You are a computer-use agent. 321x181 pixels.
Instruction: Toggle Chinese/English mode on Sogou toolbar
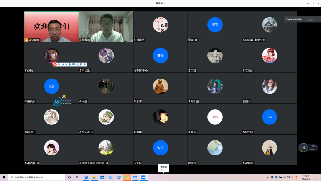59,64
